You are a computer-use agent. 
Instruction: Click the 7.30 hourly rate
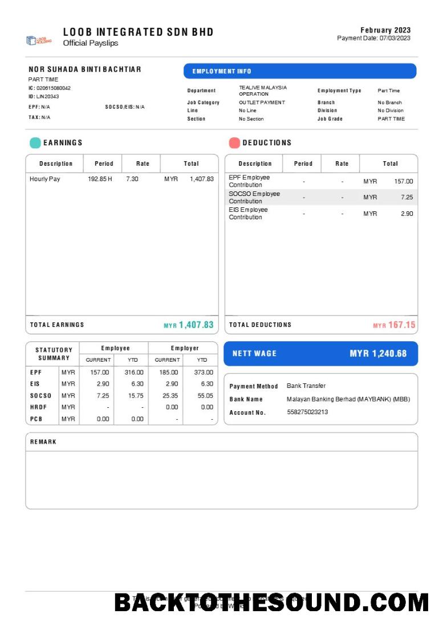[x=132, y=179]
